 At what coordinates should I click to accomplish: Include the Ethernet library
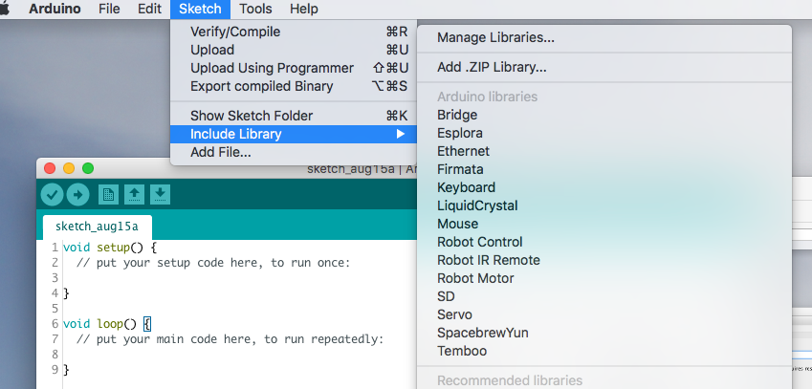tap(604, 151)
